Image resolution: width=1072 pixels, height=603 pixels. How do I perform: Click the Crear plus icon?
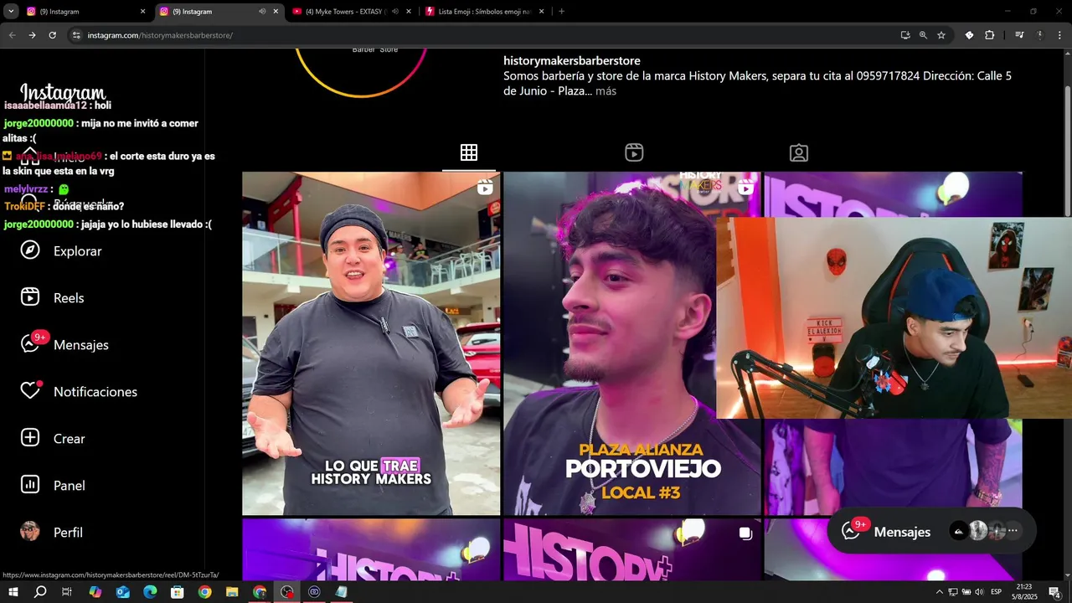pos(30,438)
